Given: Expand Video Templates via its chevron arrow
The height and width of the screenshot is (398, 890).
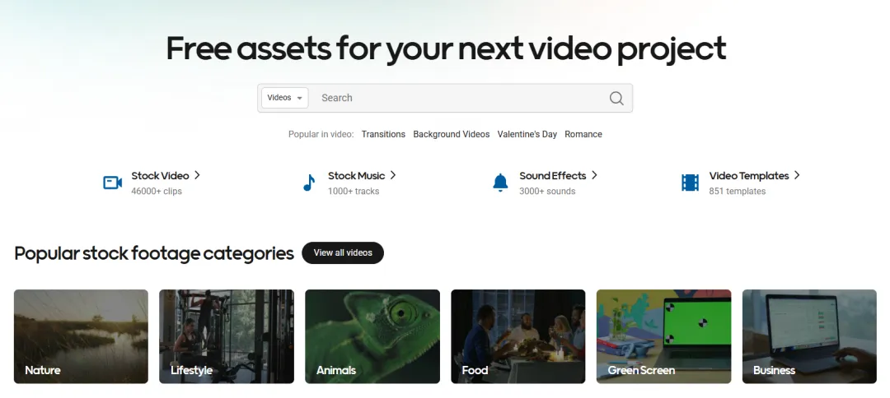Looking at the screenshot, I should pos(797,175).
